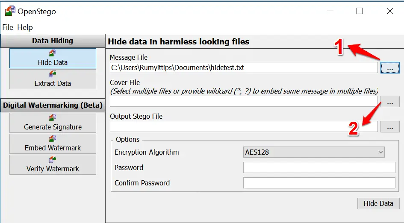404x223 pixels.
Task: Switch to Extract Data mode
Action: [x=53, y=79]
